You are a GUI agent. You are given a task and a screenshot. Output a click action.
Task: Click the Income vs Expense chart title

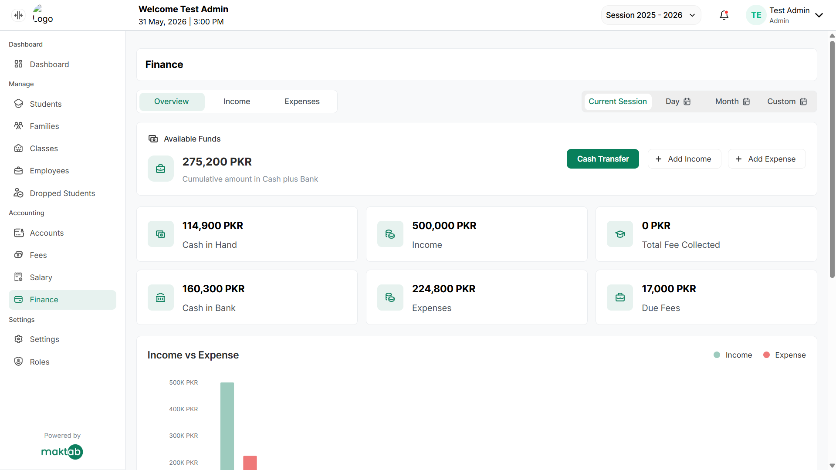pos(193,355)
